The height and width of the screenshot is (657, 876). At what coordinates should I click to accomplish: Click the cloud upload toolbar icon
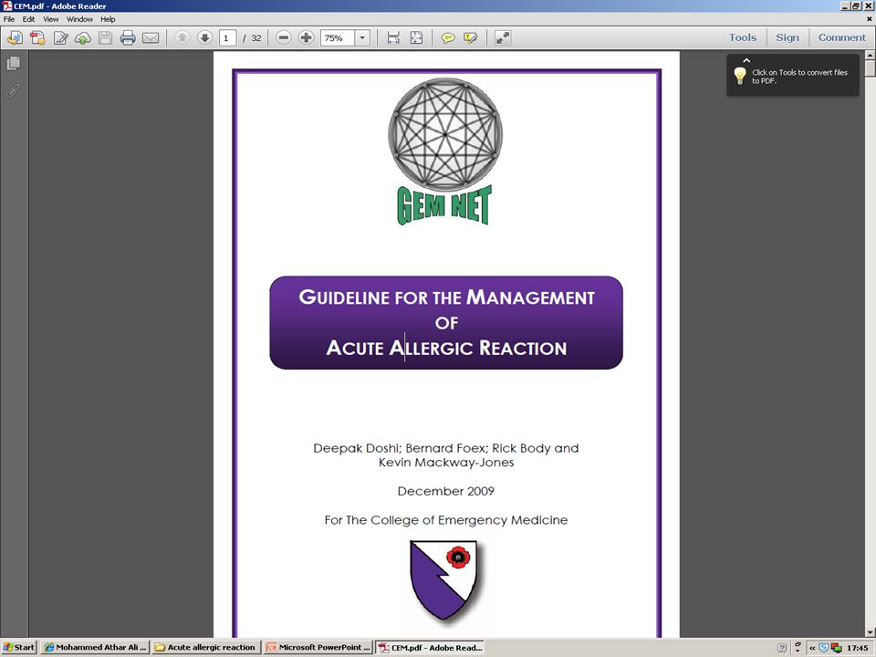coord(83,38)
